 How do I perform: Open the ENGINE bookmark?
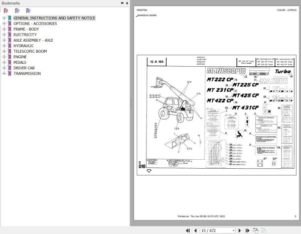[x=20, y=57]
